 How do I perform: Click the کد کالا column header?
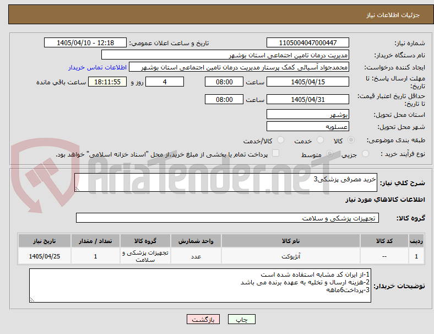[x=384, y=241]
